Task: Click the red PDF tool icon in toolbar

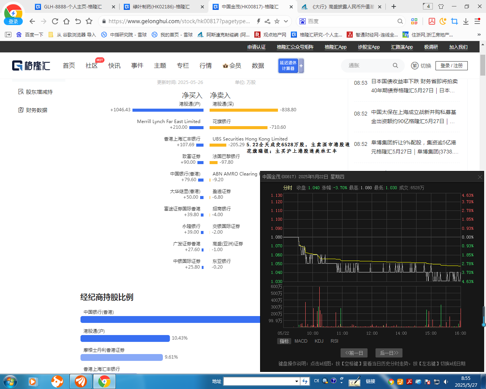Action: 432,21
